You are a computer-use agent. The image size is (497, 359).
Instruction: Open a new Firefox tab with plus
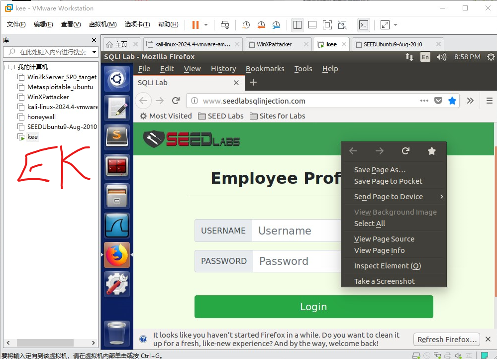(253, 83)
